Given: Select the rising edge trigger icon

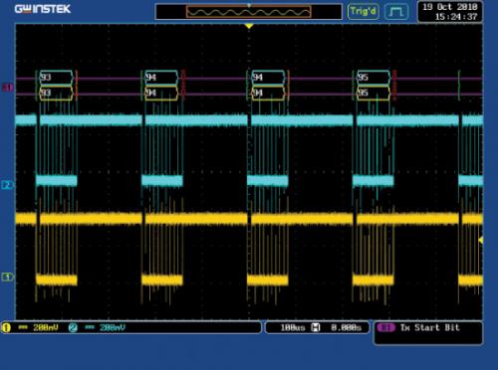Looking at the screenshot, I should click(x=396, y=12).
